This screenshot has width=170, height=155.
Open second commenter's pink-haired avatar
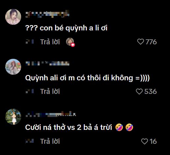tap(13, 67)
